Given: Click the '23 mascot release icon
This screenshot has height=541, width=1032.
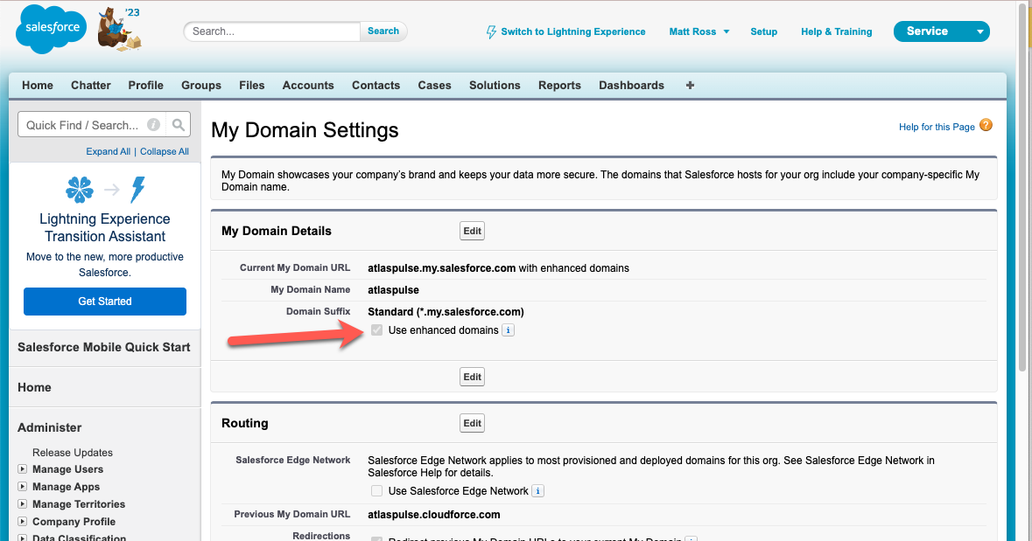Looking at the screenshot, I should coord(119,30).
